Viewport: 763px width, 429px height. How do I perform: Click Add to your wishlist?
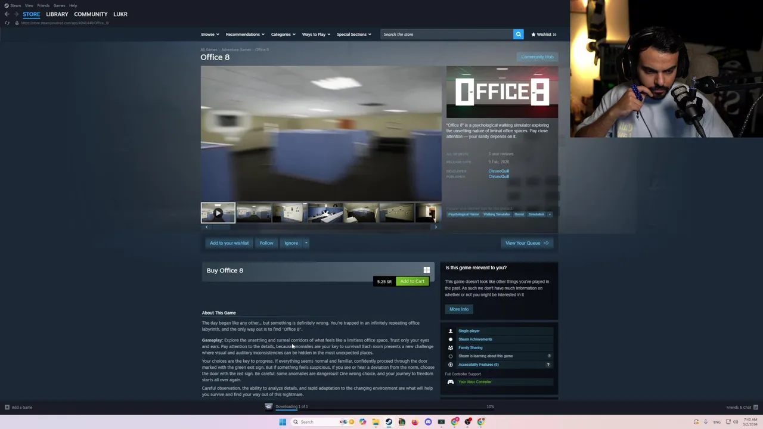coord(229,243)
